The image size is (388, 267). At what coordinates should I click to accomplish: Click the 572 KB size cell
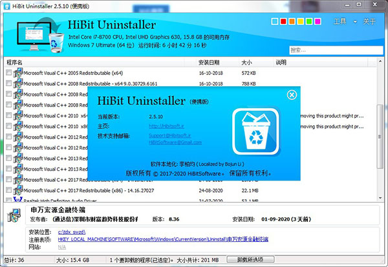coord(249,73)
